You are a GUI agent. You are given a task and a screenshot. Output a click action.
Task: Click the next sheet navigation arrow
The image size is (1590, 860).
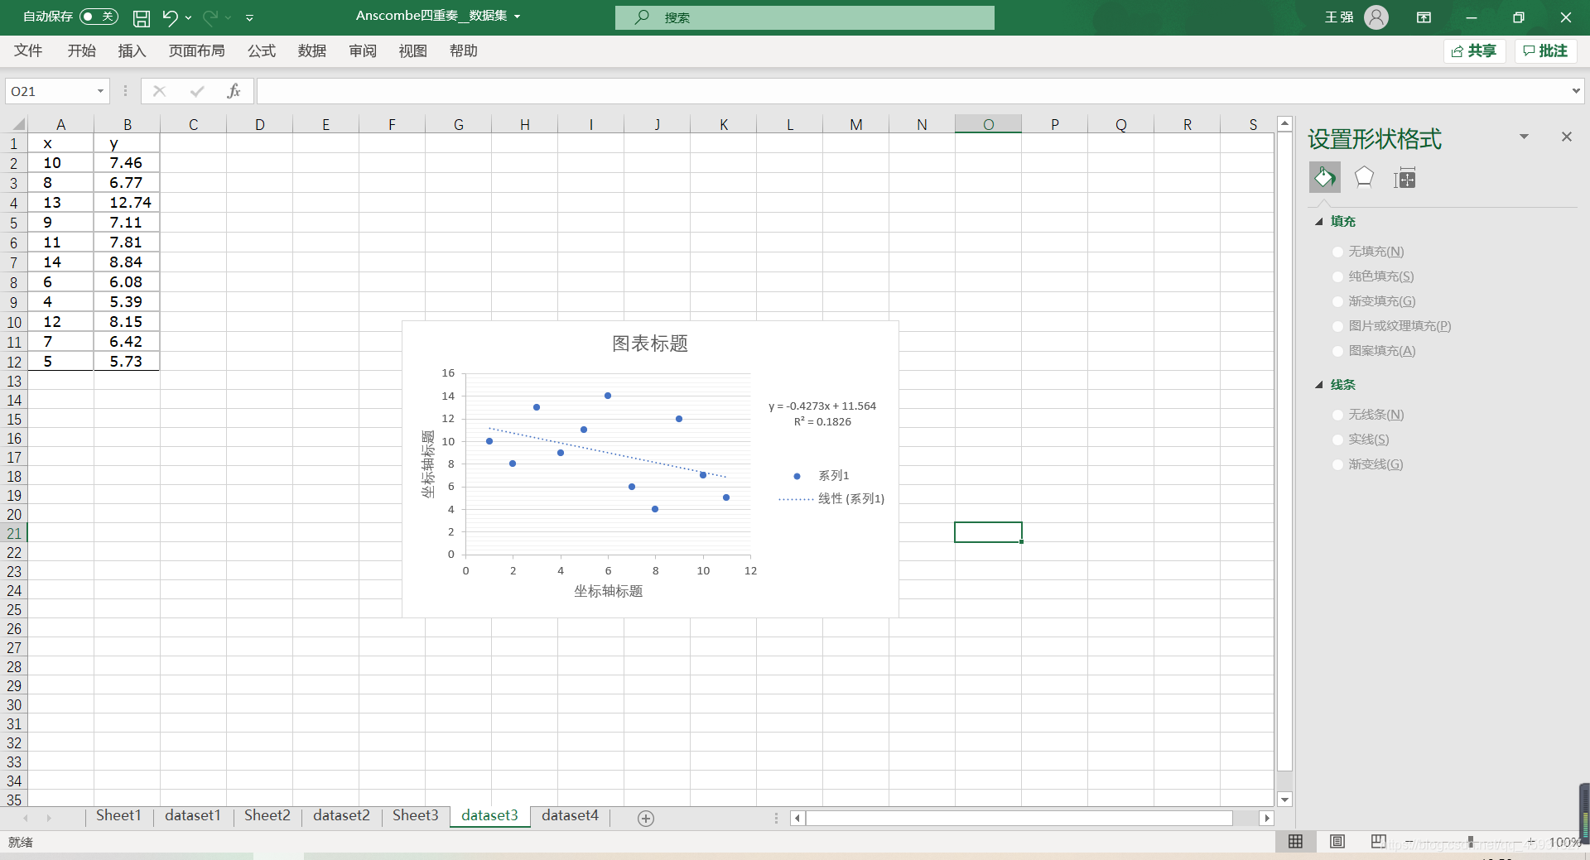coord(49,818)
